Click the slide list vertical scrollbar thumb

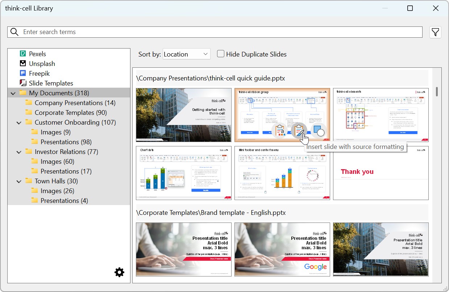437,91
